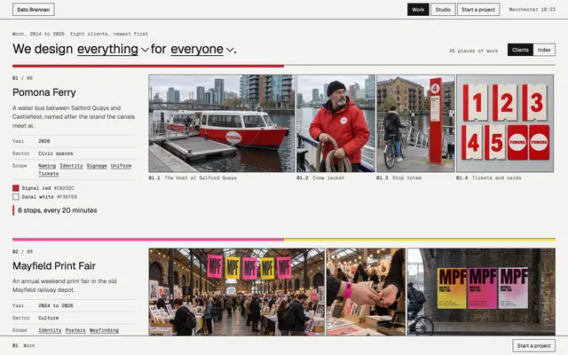
Task: Open the Uniform scope link
Action: point(121,166)
